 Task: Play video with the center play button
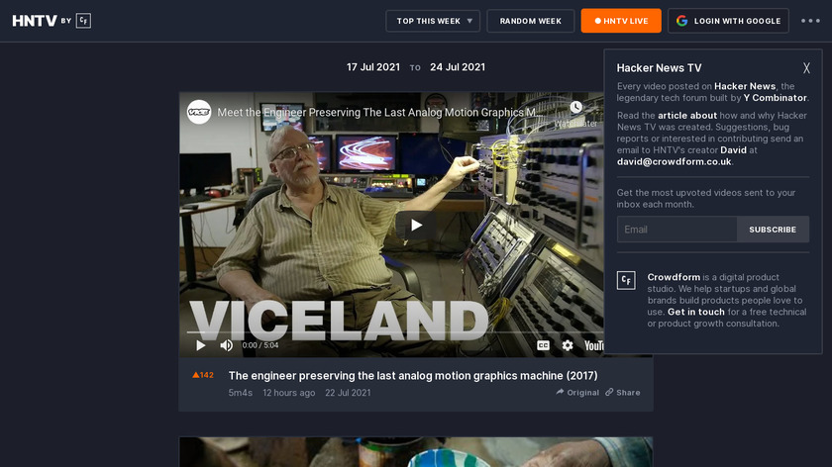click(x=417, y=226)
